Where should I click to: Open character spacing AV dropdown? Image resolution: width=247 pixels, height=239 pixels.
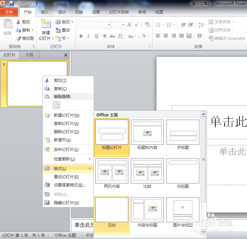tap(122, 36)
